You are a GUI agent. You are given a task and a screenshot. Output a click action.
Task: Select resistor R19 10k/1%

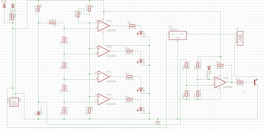[186, 65]
